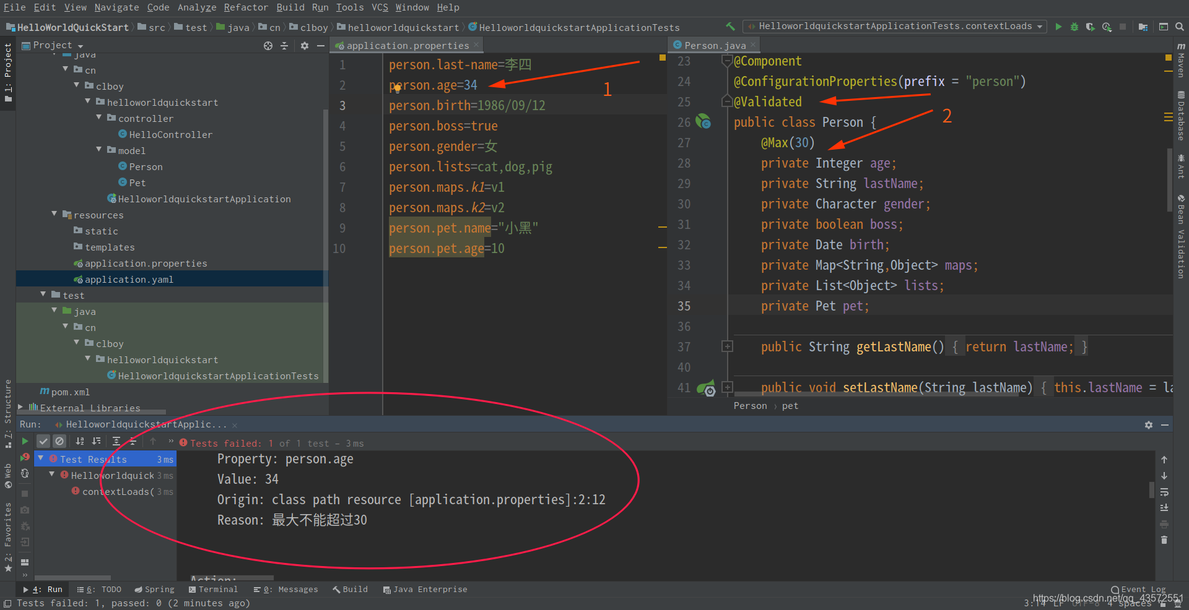Collapse the test folder node
Screen dimensions: 1189x610
coord(43,294)
